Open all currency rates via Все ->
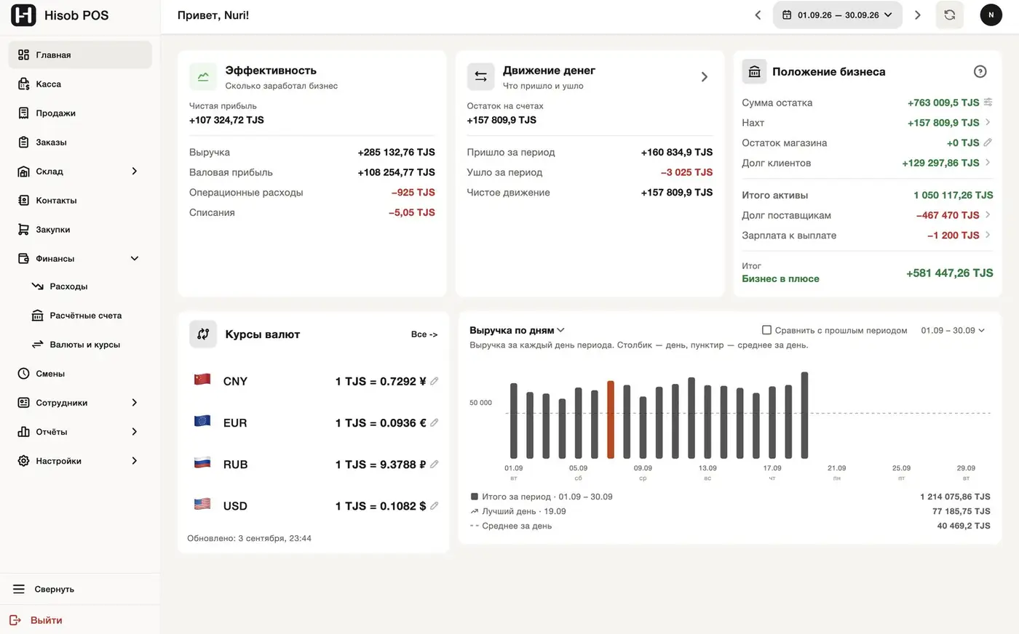This screenshot has width=1019, height=634. pyautogui.click(x=424, y=334)
